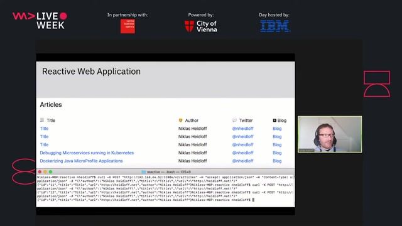Image resolution: width=402 pixels, height=226 pixels.
Task: Click the folder icon in terminal title bar
Action: (x=144, y=172)
